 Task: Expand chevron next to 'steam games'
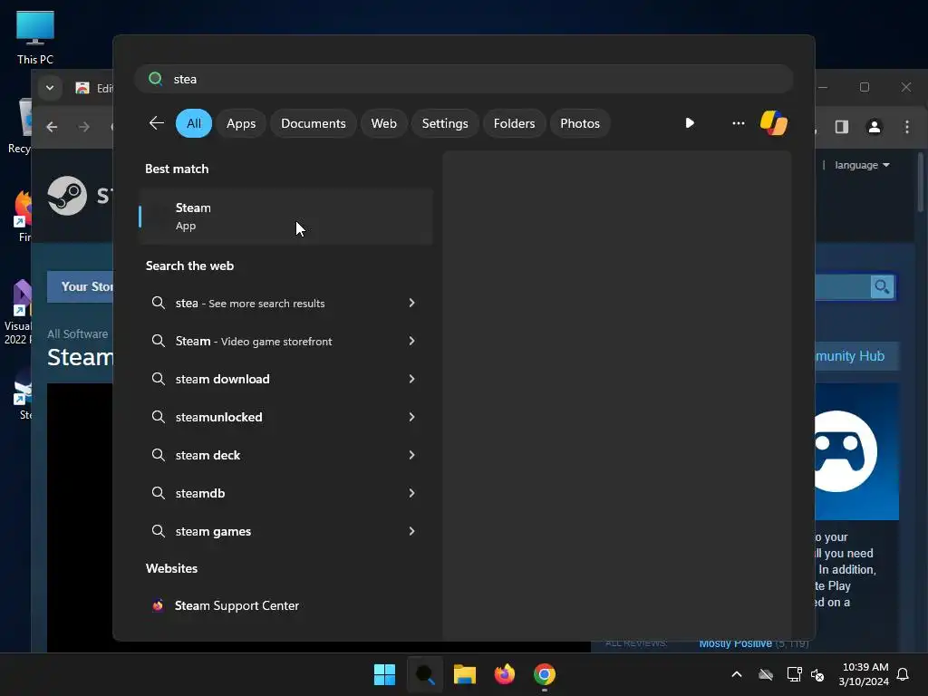pyautogui.click(x=411, y=531)
